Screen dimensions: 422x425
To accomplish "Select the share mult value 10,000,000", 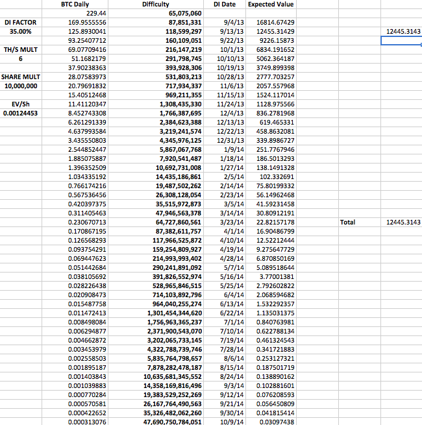I will [21, 86].
